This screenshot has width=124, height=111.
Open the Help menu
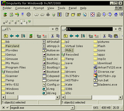83,8
